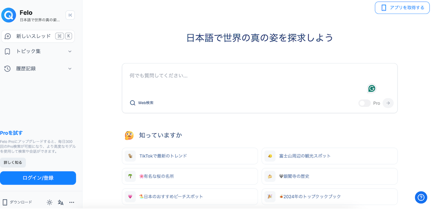Open the language translation icon
Image resolution: width=434 pixels, height=209 pixels.
(x=61, y=202)
